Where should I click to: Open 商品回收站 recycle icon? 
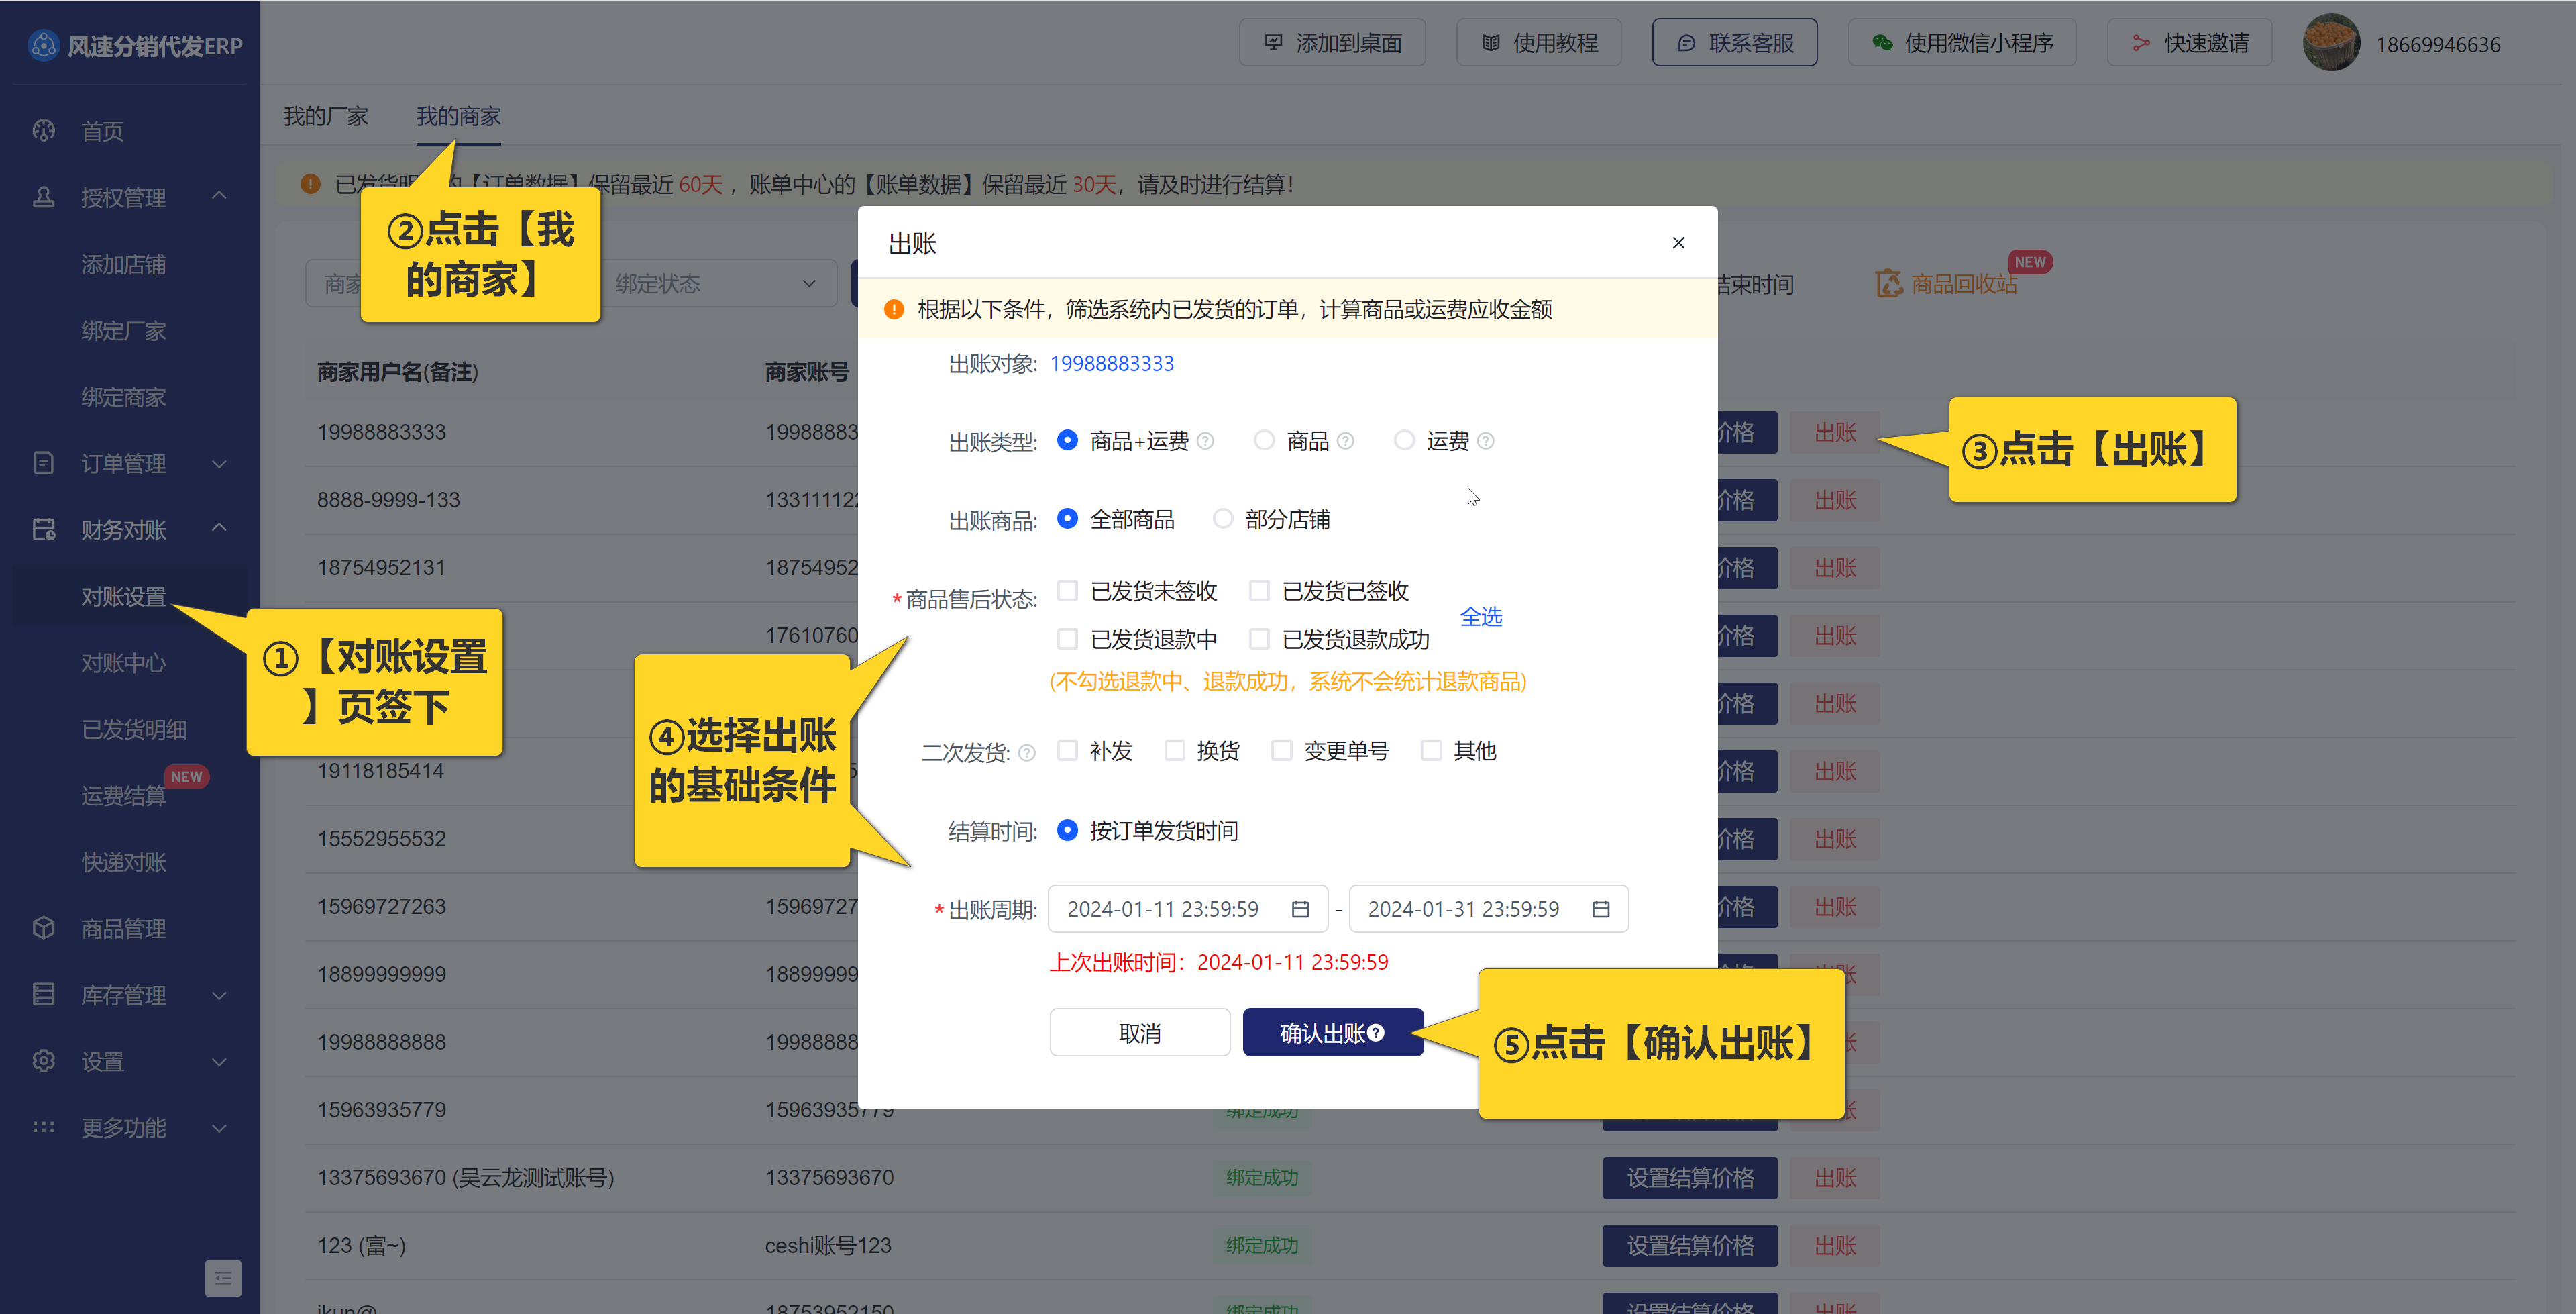[1889, 285]
